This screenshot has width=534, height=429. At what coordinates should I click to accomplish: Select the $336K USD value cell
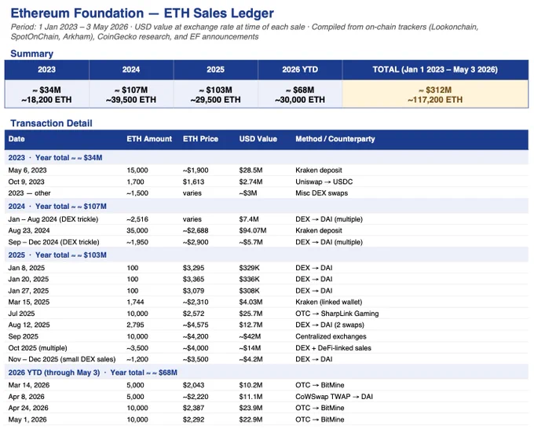(249, 280)
